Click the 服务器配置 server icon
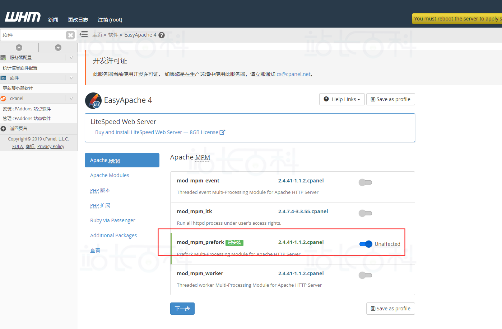The width and height of the screenshot is (502, 329). (x=3, y=58)
